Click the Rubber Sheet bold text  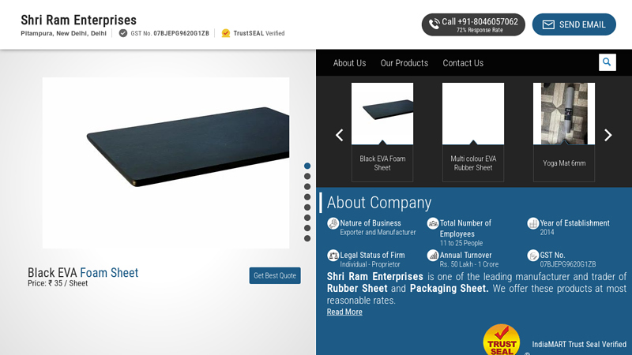[x=357, y=289]
